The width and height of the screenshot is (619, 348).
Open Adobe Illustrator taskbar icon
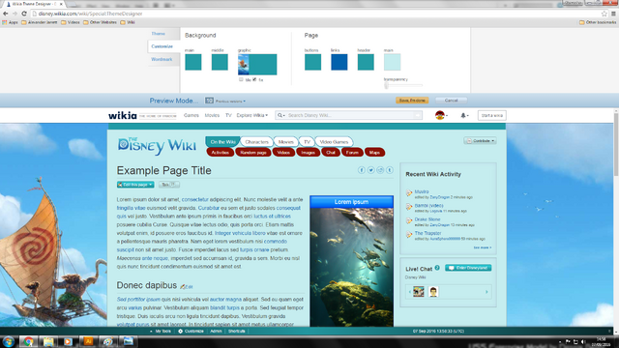pos(88,341)
